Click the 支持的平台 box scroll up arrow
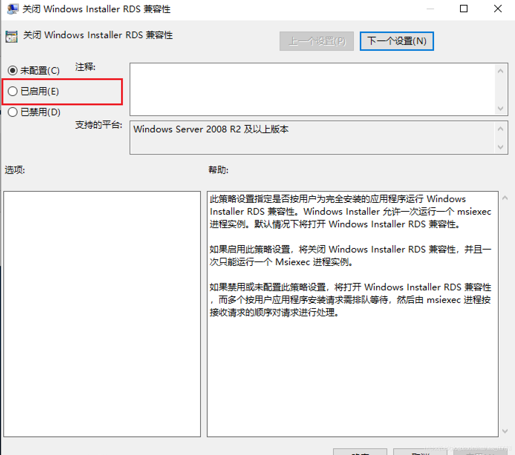The width and height of the screenshot is (515, 455). point(501,128)
